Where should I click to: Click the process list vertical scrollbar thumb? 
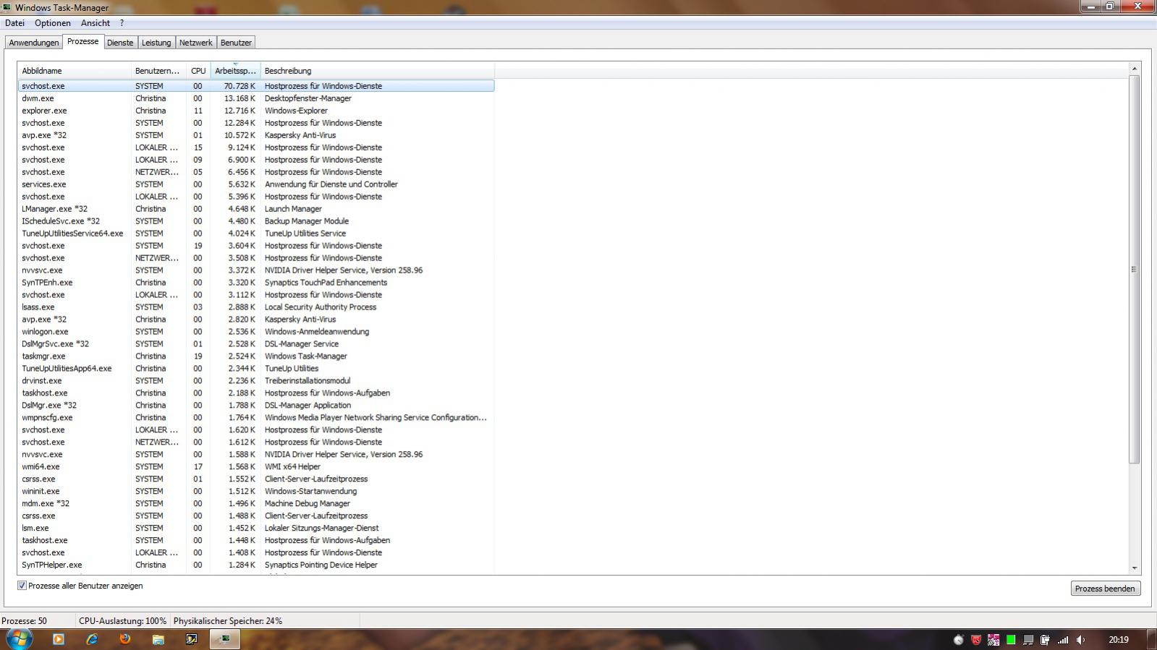[1135, 269]
